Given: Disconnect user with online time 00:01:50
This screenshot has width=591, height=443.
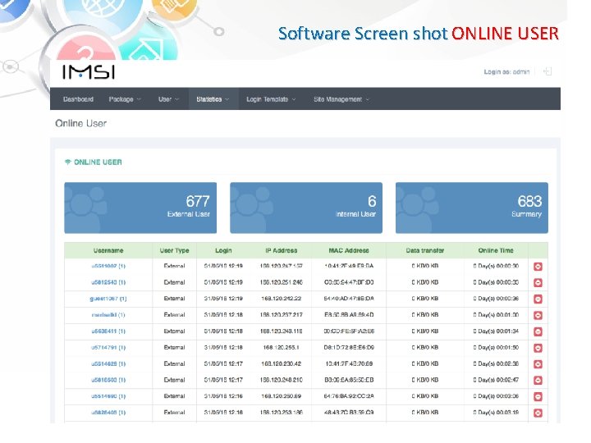Looking at the screenshot, I should pos(538,348).
